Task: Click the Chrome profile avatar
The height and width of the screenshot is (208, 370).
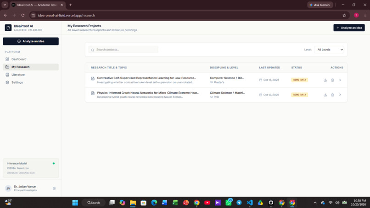Action: (356, 15)
